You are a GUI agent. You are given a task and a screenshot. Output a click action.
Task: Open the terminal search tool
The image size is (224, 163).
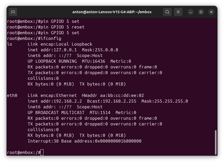(167, 12)
